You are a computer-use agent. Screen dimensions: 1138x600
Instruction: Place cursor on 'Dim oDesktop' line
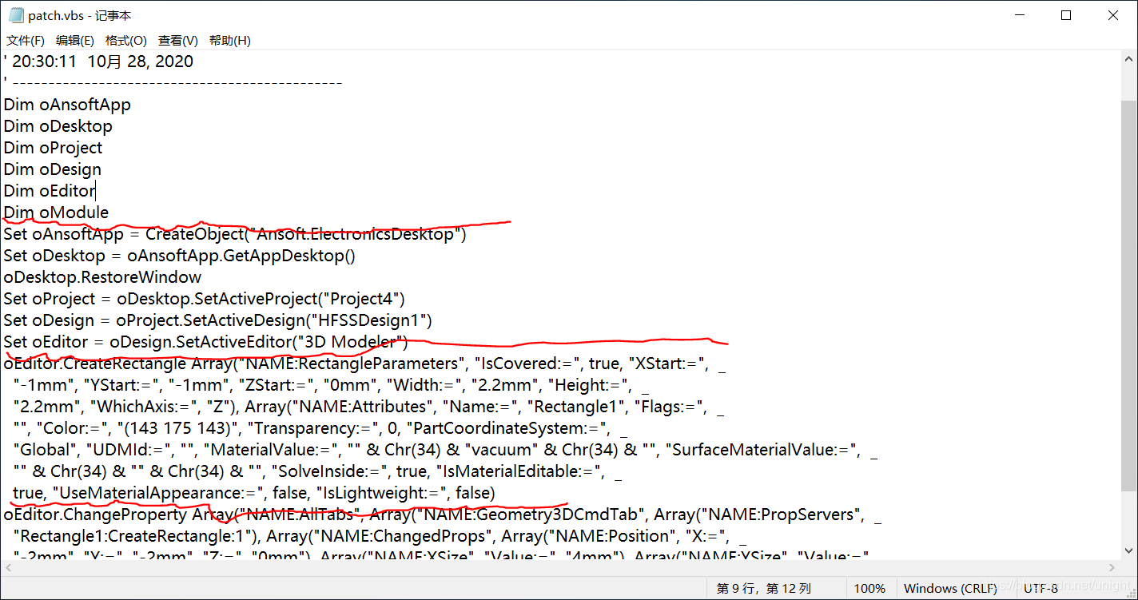click(58, 126)
